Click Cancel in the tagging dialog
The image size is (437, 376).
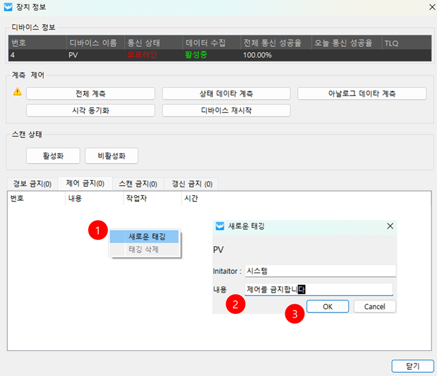[374, 306]
